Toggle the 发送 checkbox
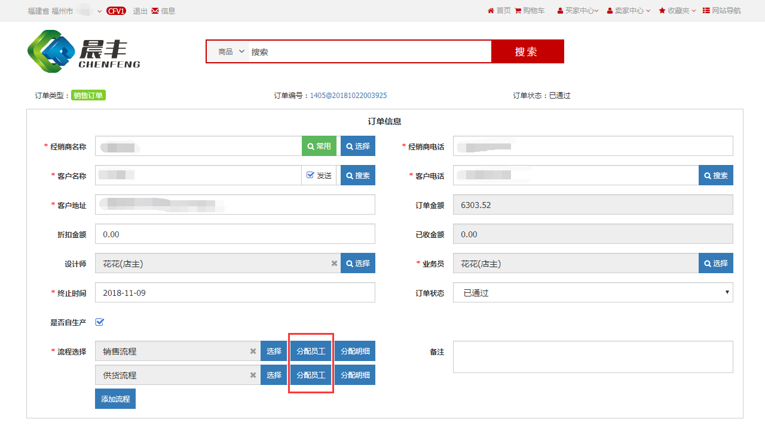Image resolution: width=765 pixels, height=425 pixels. (310, 175)
